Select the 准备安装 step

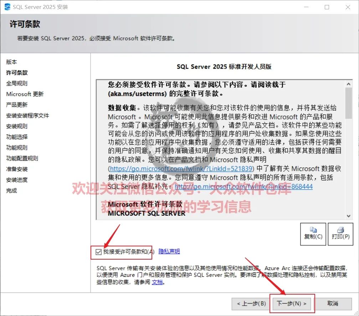17,169
